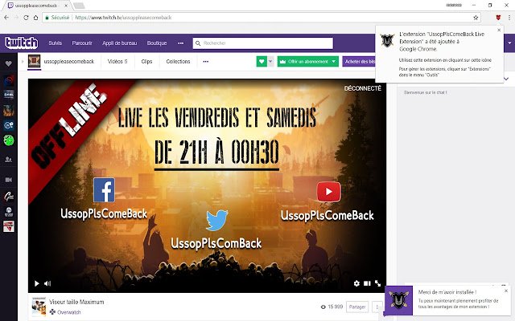Click the game box art thumbnail
This screenshot has width=515, height=321.
[x=39, y=307]
